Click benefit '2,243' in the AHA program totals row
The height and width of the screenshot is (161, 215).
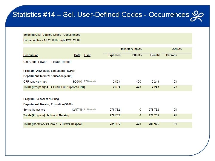click(x=155, y=87)
